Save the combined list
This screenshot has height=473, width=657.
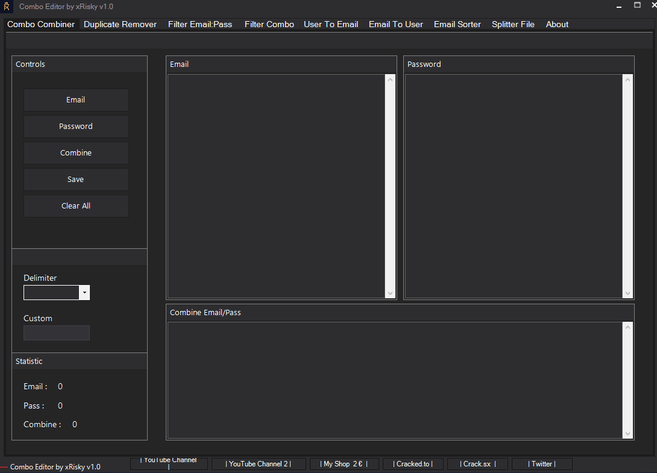pos(75,179)
